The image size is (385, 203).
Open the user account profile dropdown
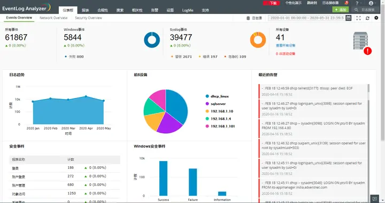372,3
